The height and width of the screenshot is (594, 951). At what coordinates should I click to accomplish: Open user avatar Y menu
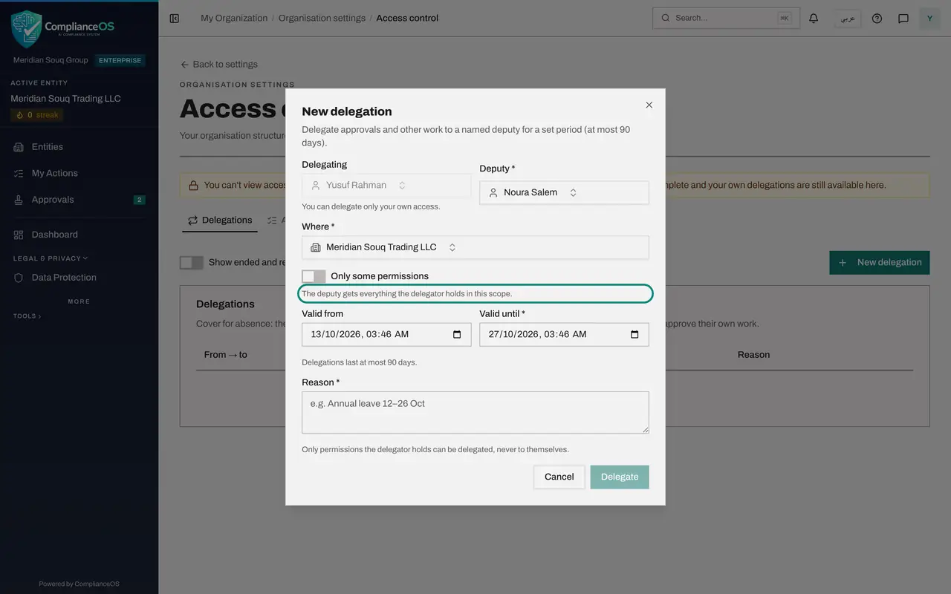[929, 19]
